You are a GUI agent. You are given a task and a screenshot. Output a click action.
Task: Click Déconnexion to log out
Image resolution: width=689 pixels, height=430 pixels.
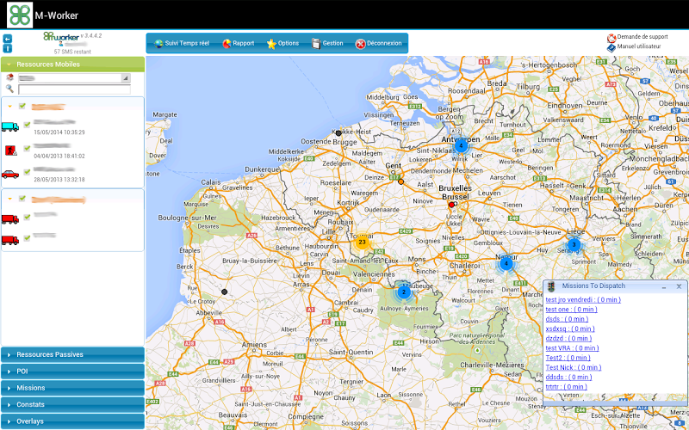coord(378,44)
